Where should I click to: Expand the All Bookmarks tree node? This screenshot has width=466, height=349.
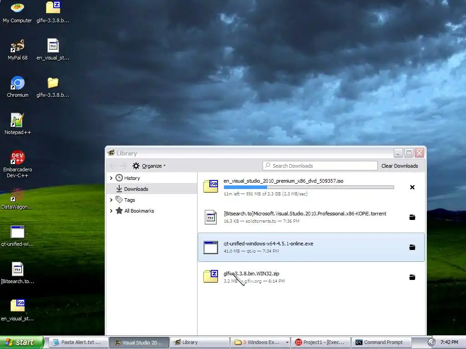(x=111, y=211)
